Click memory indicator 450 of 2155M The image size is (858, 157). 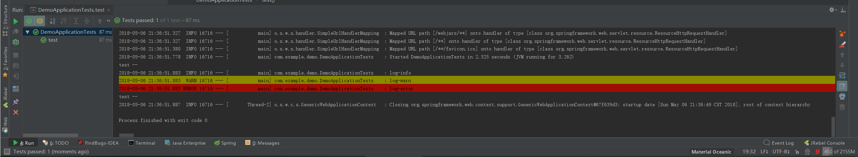point(840,152)
